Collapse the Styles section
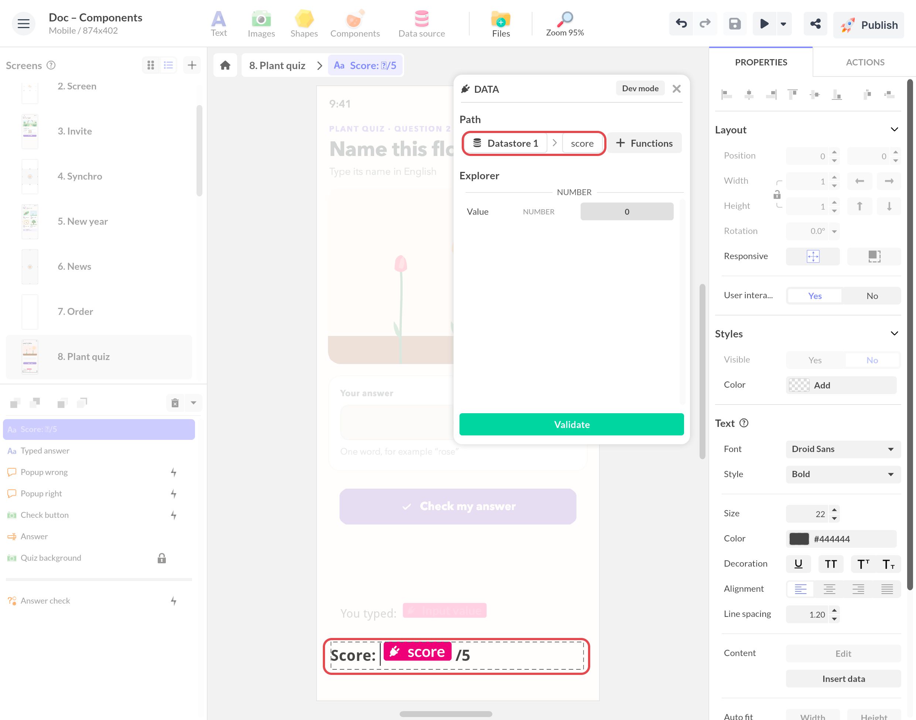Screen dimensions: 916x720 pyautogui.click(x=894, y=333)
